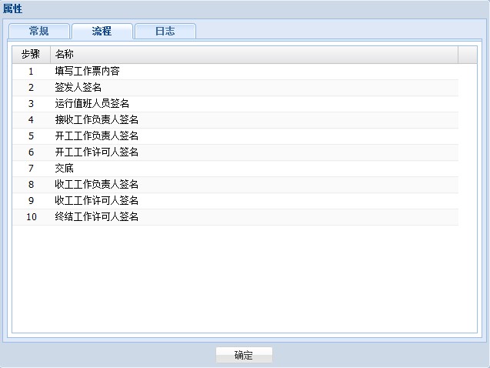The width and height of the screenshot is (490, 368).
Task: Click the 终结工作许可人签名 row
Action: tap(96, 217)
